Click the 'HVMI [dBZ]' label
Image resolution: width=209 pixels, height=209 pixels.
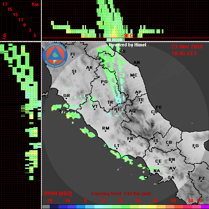pyautogui.click(x=58, y=194)
